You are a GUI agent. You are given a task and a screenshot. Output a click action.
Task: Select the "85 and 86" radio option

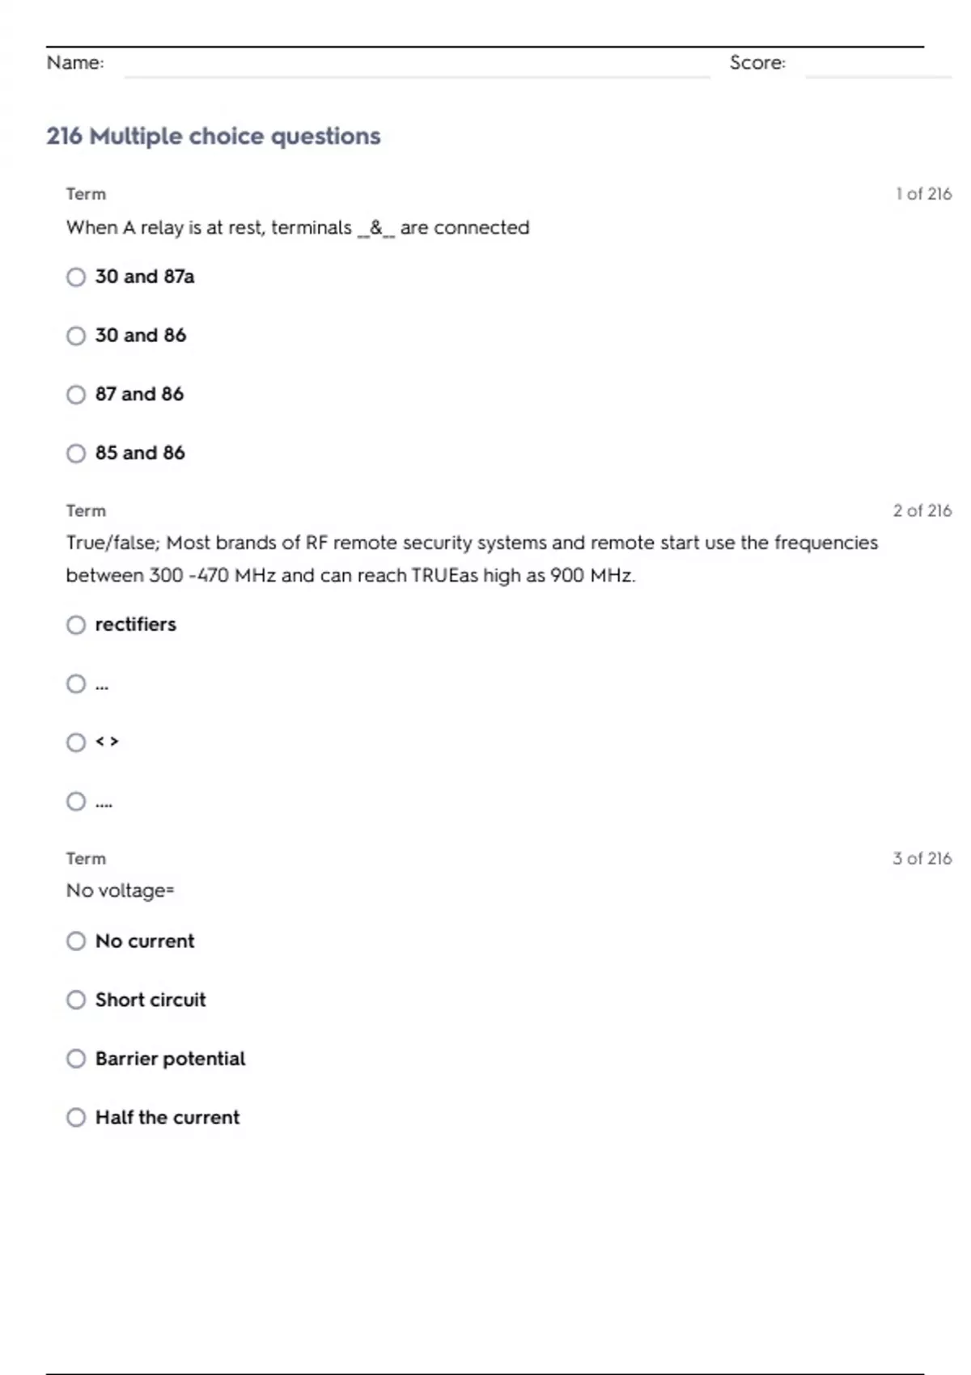(76, 453)
